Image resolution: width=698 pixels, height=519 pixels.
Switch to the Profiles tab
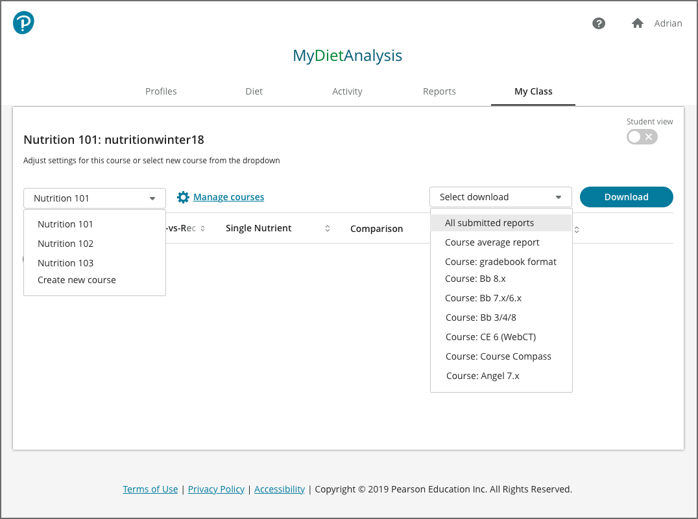161,91
